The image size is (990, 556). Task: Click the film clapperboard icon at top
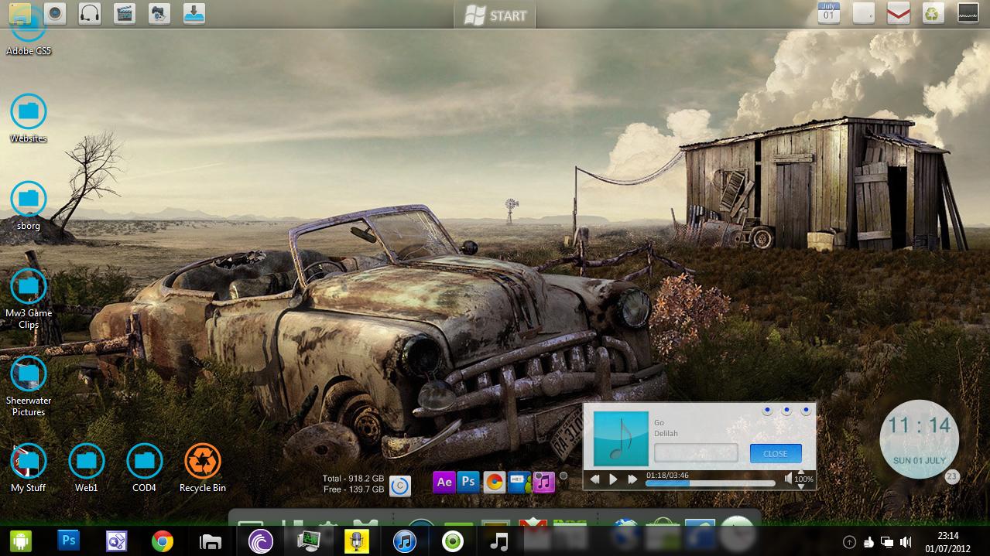pos(124,13)
